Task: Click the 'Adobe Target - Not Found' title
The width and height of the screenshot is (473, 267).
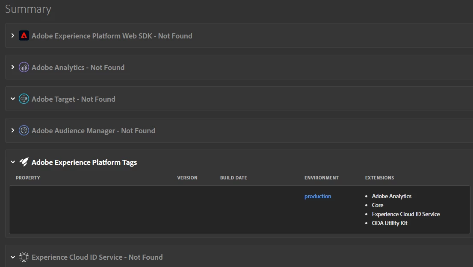Action: pos(73,99)
